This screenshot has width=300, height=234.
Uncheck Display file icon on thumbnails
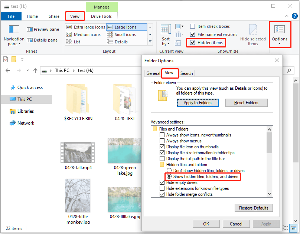click(162, 147)
